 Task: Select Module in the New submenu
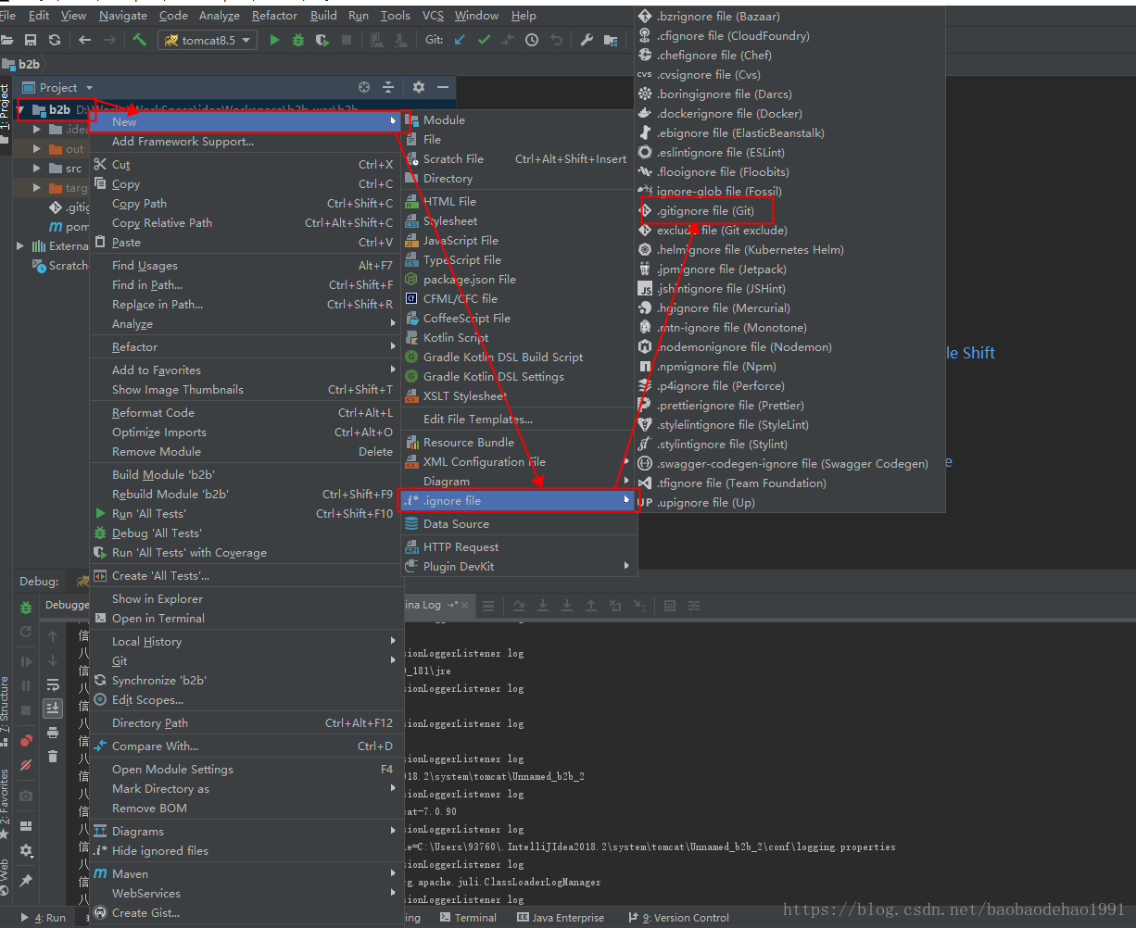519,119
